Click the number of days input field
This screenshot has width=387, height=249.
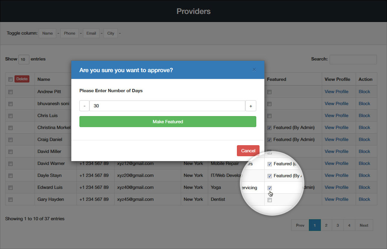pos(167,106)
